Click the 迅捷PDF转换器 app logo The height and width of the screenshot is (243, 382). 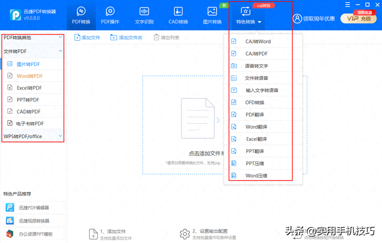[15, 15]
